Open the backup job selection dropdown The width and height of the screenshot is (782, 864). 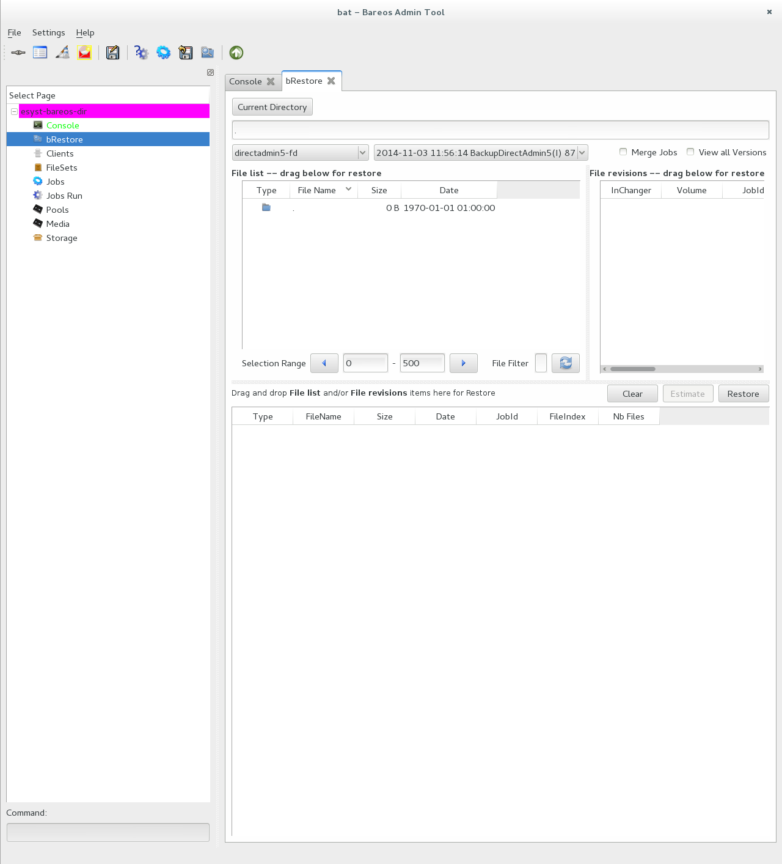click(480, 153)
